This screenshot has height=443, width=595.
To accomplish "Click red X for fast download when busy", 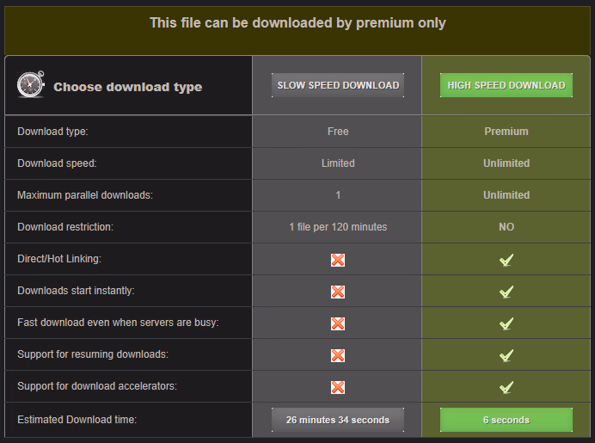I will [338, 323].
